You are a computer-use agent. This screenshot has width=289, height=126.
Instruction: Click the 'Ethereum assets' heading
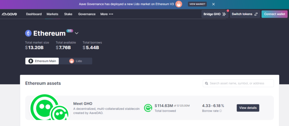coord(43,83)
